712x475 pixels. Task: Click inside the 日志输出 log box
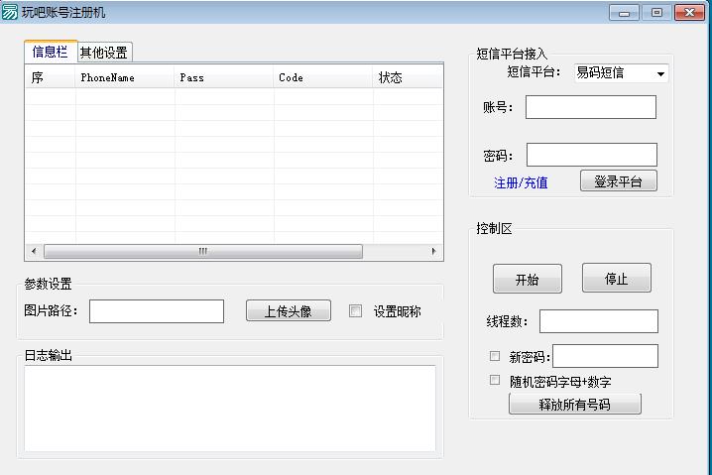tap(229, 408)
